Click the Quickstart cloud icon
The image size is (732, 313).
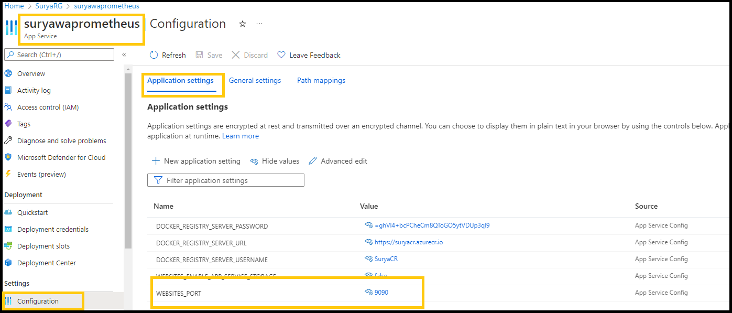[x=8, y=212]
